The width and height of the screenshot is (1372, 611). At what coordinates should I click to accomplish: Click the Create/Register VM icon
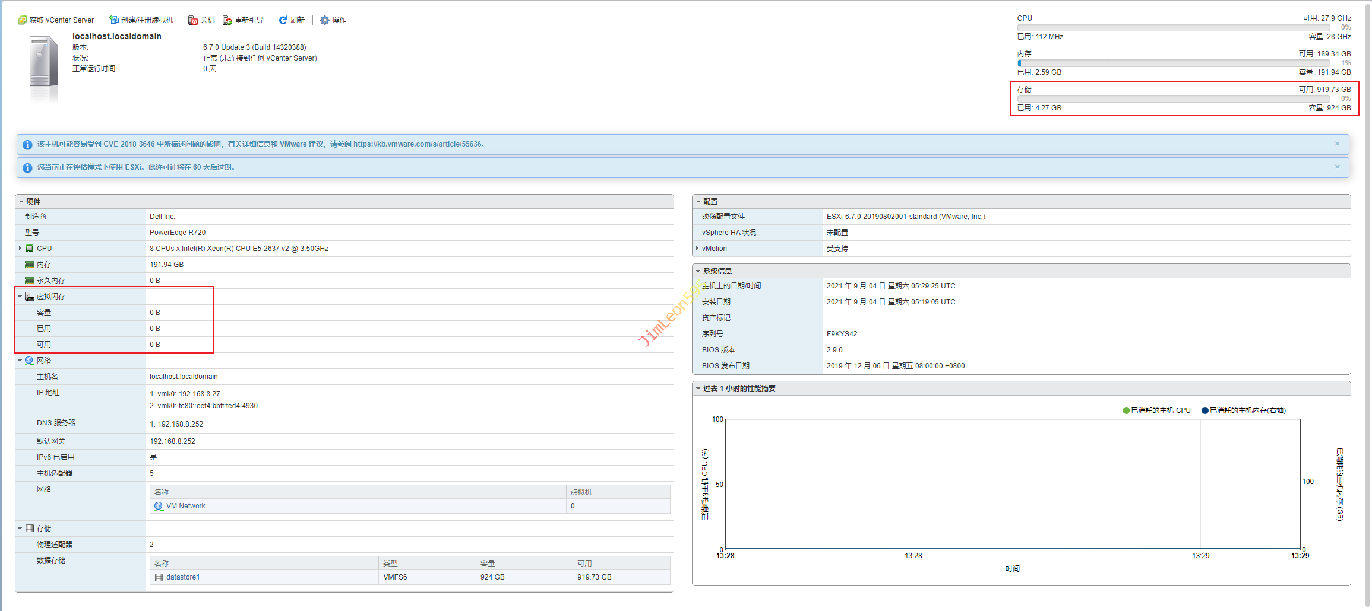click(x=114, y=20)
